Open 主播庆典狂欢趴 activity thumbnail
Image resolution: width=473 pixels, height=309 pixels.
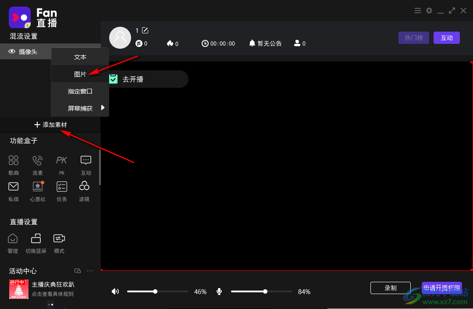[19, 289]
